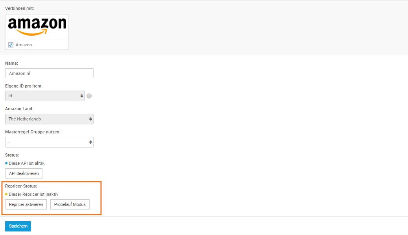
Task: Click the 'Verbinden mit:' label
Action: pyautogui.click(x=19, y=8)
